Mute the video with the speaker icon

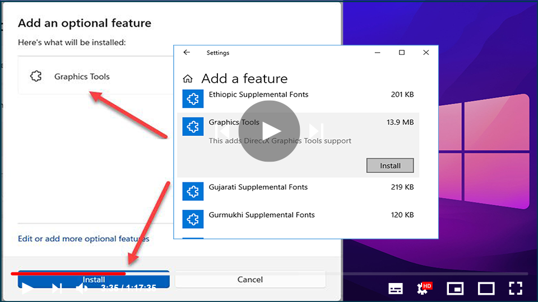(x=82, y=289)
